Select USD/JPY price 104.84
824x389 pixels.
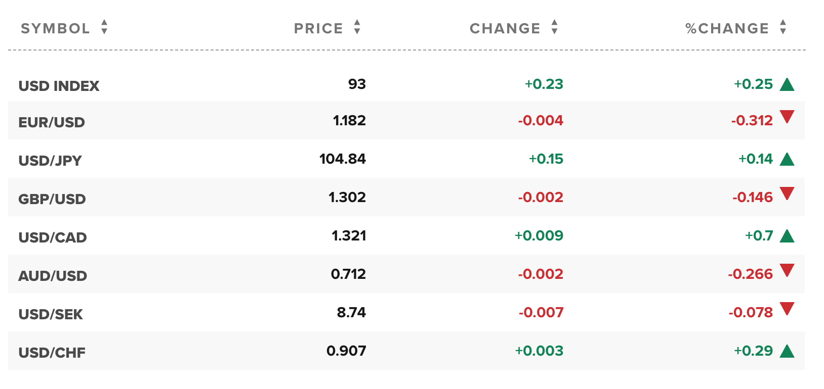pyautogui.click(x=343, y=159)
